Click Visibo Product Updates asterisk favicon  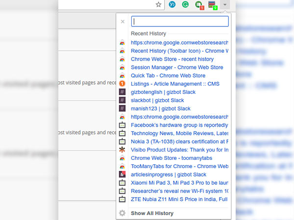pos(122,150)
